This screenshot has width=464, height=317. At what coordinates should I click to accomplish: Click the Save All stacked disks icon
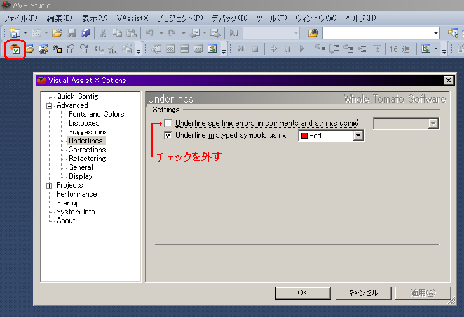(85, 33)
